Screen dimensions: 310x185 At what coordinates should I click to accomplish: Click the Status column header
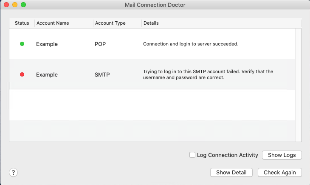(22, 23)
